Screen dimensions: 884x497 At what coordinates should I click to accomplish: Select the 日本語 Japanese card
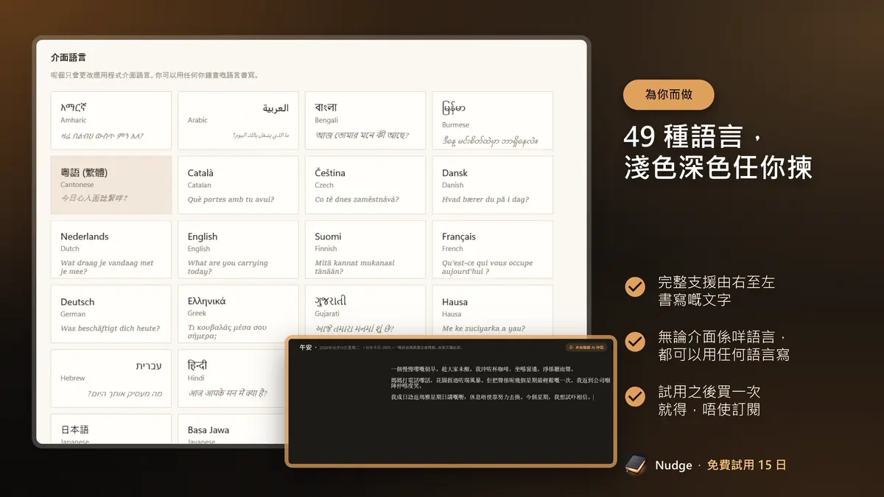click(x=111, y=429)
